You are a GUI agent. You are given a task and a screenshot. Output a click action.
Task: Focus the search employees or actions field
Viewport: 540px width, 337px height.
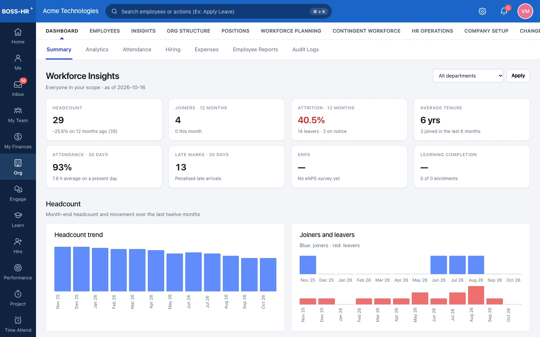(x=219, y=11)
